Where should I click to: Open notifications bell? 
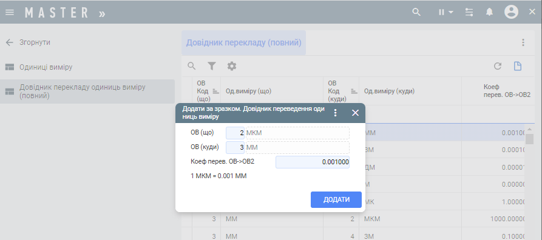[x=489, y=12]
